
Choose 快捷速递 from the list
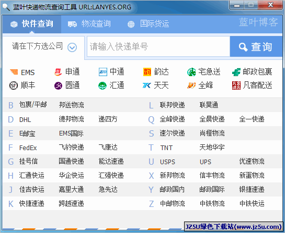pos(31,203)
